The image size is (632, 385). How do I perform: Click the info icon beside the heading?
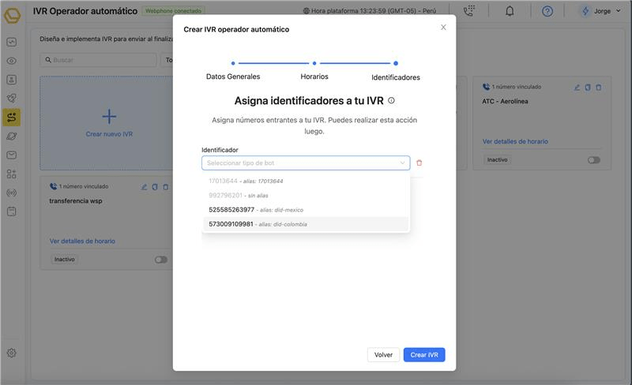coord(391,101)
